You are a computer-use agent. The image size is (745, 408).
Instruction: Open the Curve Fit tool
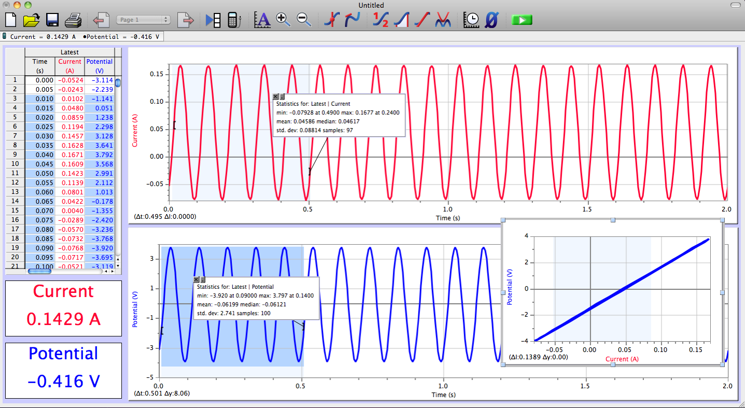443,20
